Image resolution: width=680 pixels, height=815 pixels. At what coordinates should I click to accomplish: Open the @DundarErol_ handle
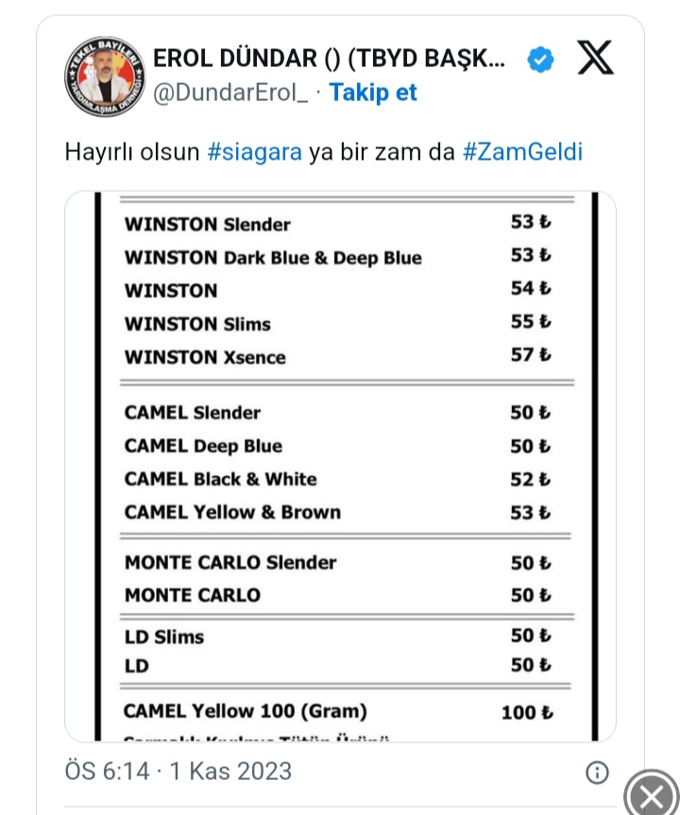pyautogui.click(x=230, y=93)
